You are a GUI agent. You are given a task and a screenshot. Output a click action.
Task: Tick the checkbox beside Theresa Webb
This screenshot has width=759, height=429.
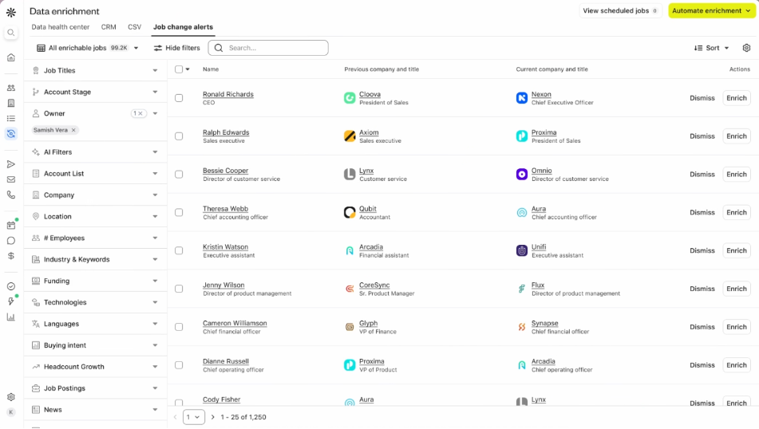tap(179, 213)
